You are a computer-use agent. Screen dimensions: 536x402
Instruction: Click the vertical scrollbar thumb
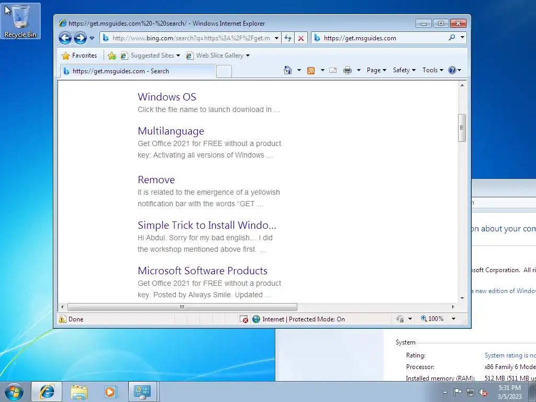point(462,128)
